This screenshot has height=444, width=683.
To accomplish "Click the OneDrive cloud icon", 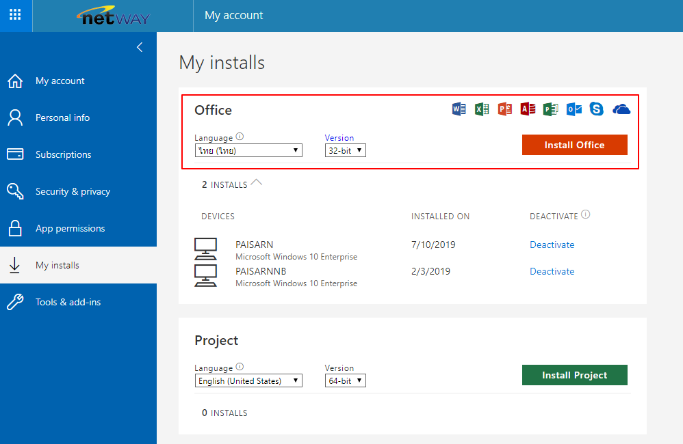I will [621, 109].
